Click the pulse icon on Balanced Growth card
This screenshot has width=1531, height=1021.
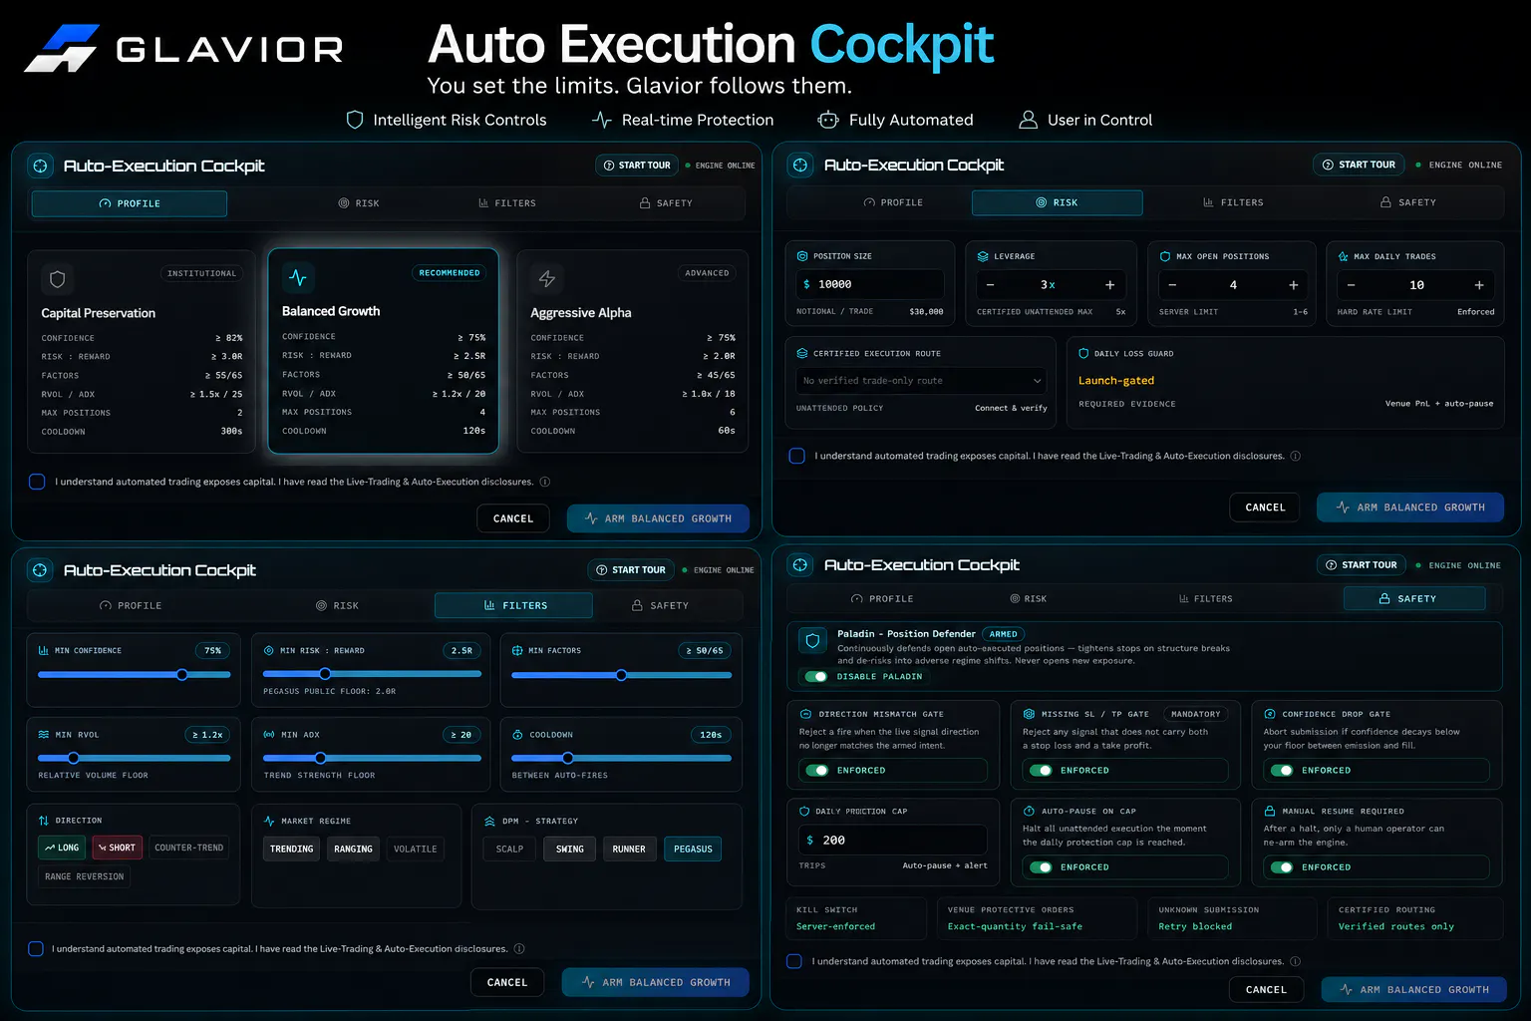point(298,277)
